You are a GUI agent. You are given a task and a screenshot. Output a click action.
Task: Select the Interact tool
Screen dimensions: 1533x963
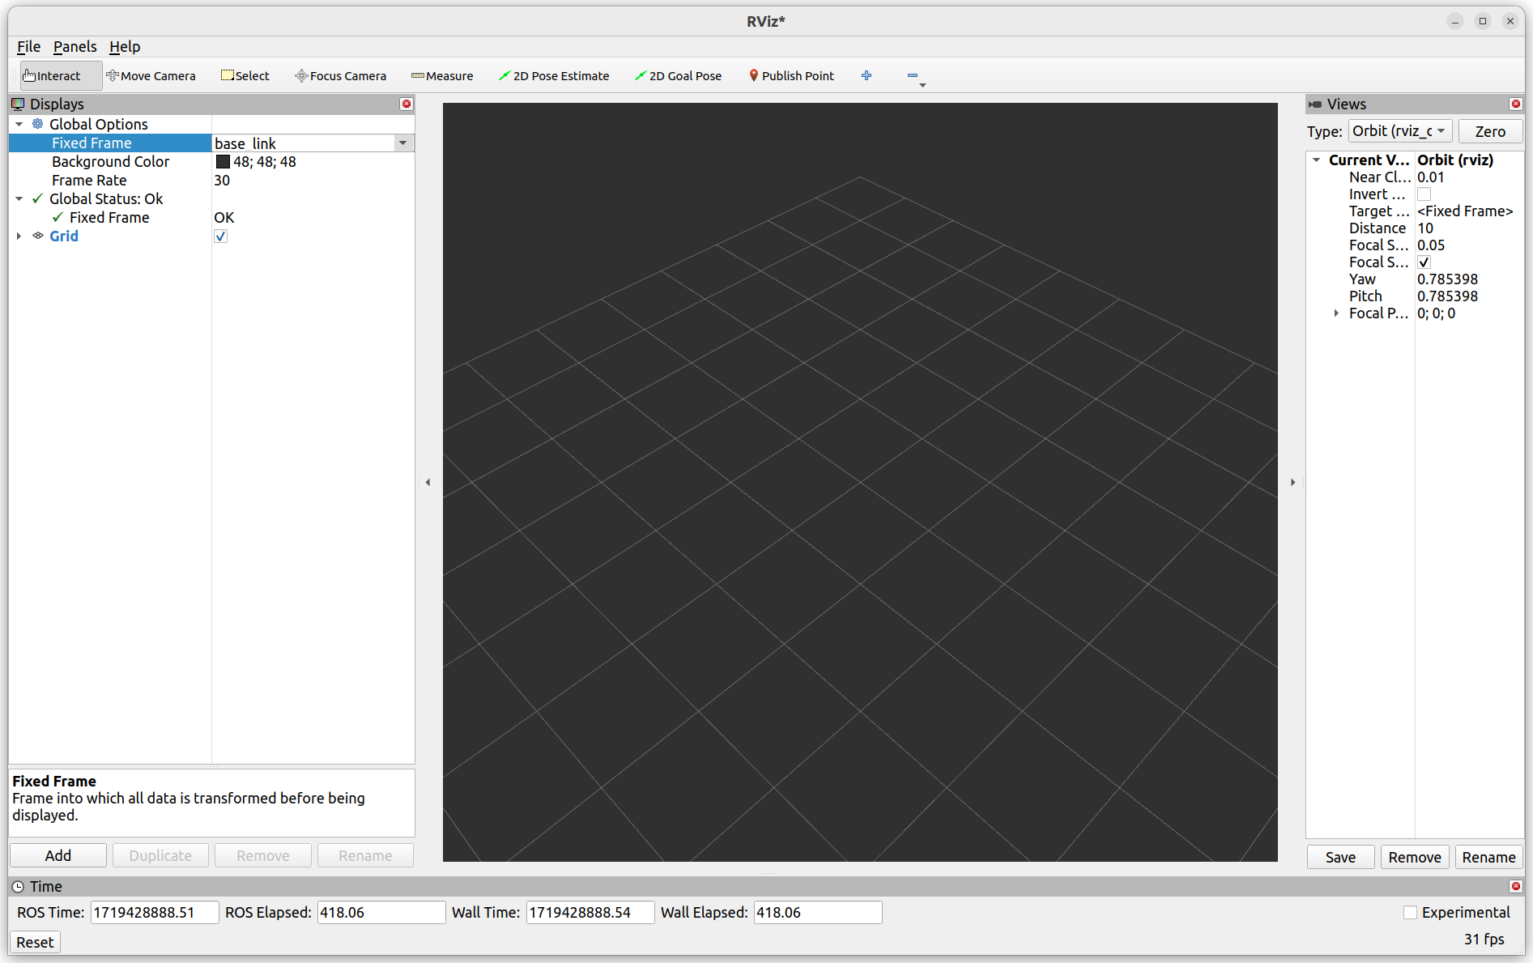61,75
